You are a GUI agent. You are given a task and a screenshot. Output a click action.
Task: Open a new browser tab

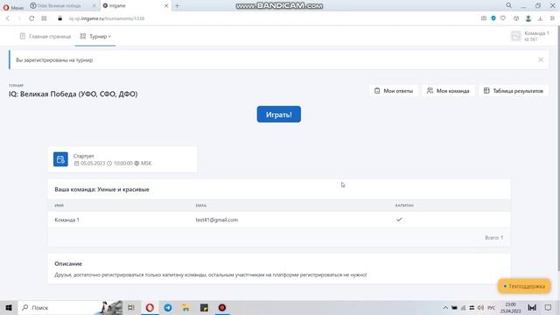pos(177,6)
